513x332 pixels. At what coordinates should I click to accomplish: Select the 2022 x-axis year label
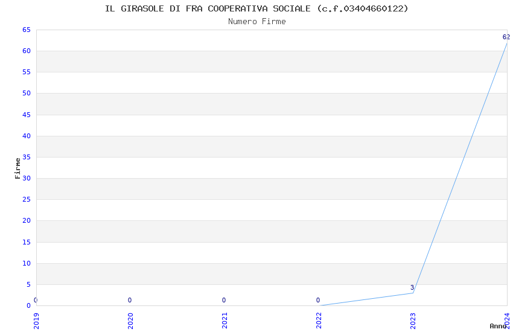coord(319,321)
